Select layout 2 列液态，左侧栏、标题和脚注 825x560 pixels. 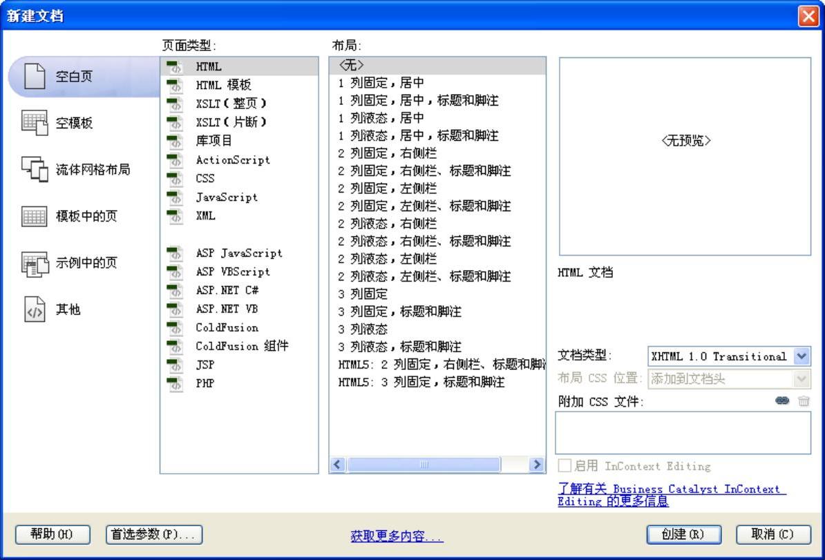[438, 276]
